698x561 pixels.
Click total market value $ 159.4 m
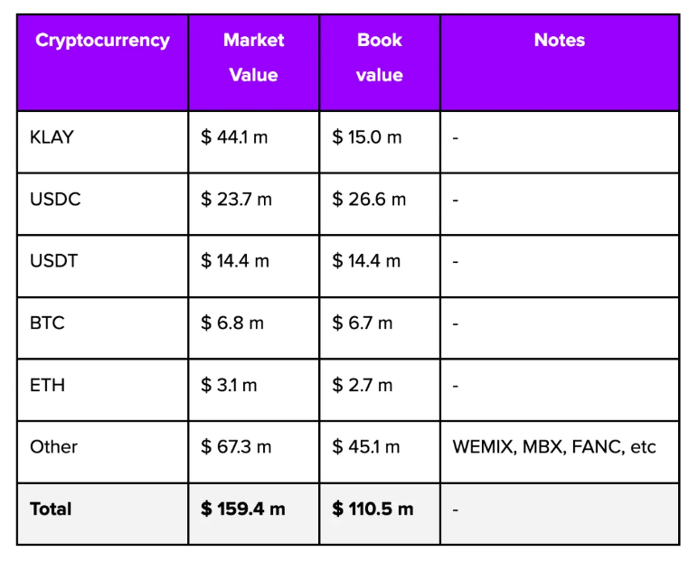[x=243, y=509]
